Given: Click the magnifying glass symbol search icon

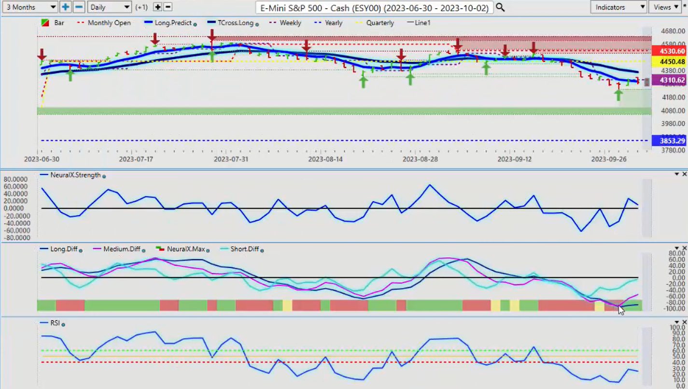Looking at the screenshot, I should [x=500, y=7].
